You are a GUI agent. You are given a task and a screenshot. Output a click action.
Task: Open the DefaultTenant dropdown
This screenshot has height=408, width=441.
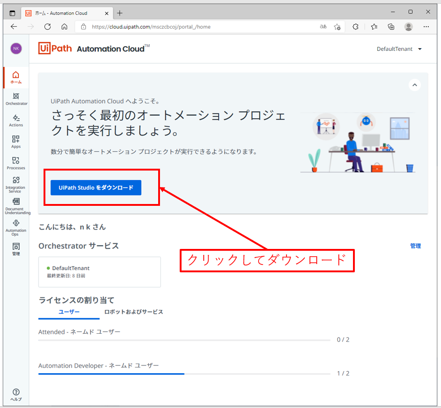[399, 49]
